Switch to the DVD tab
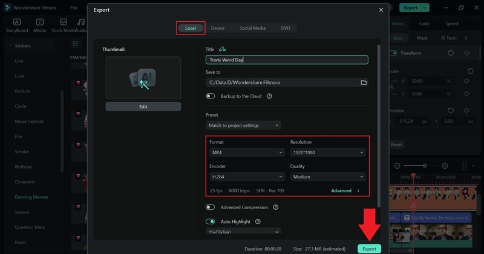Viewport: 484px width, 254px height. (x=286, y=28)
